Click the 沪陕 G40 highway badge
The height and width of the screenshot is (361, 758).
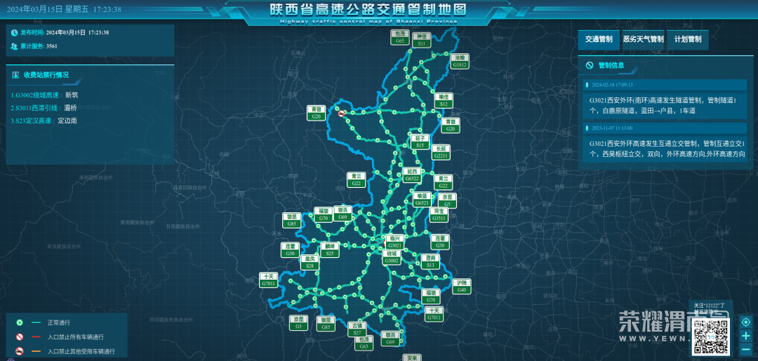pyautogui.click(x=461, y=286)
